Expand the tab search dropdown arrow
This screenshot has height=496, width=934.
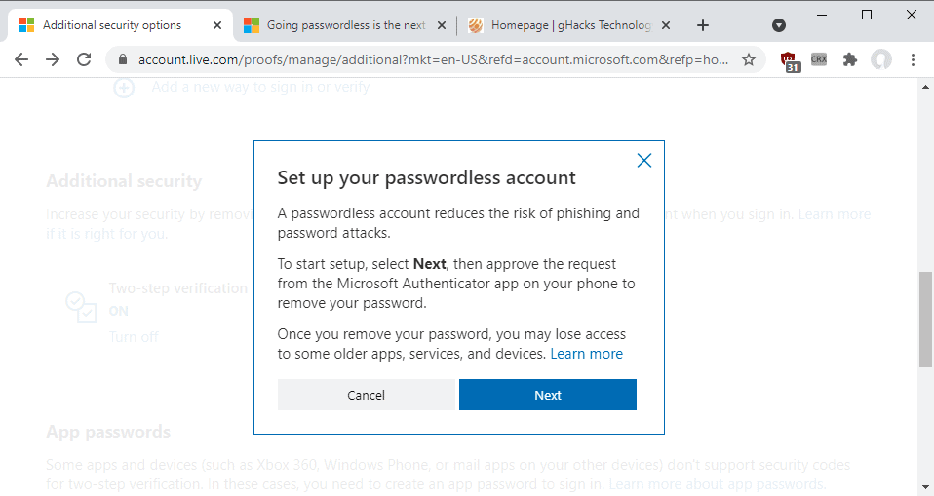pyautogui.click(x=779, y=25)
